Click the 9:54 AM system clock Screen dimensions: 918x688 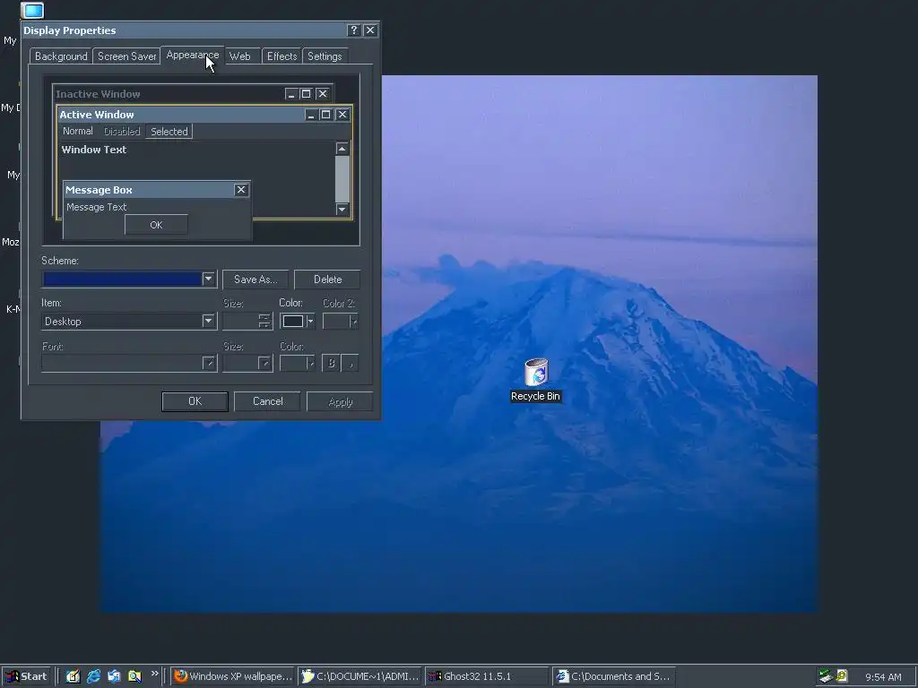tap(883, 677)
